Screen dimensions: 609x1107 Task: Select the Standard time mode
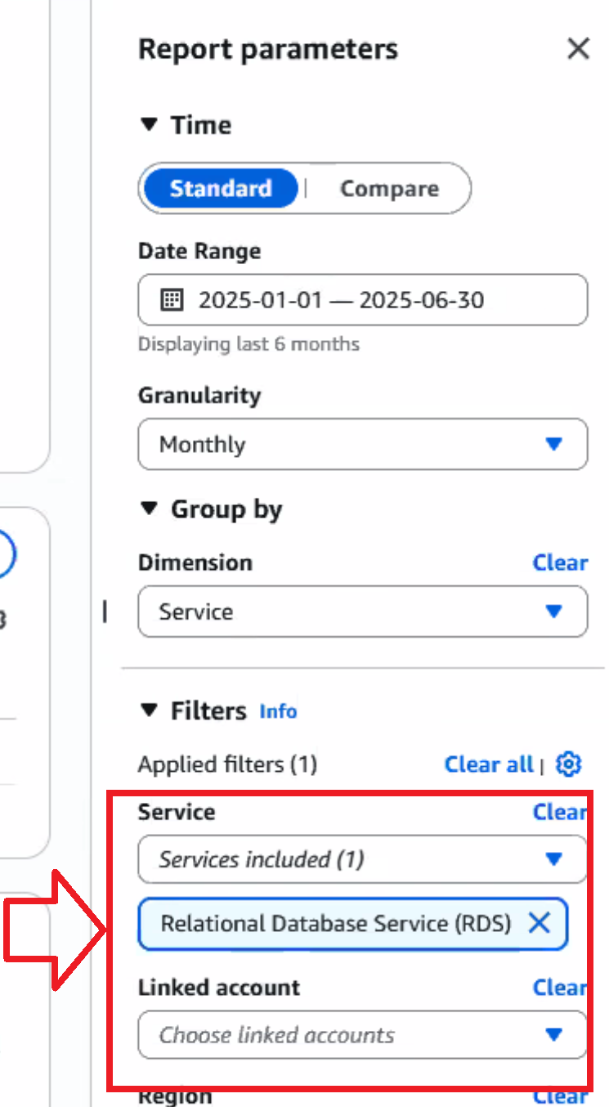click(220, 189)
